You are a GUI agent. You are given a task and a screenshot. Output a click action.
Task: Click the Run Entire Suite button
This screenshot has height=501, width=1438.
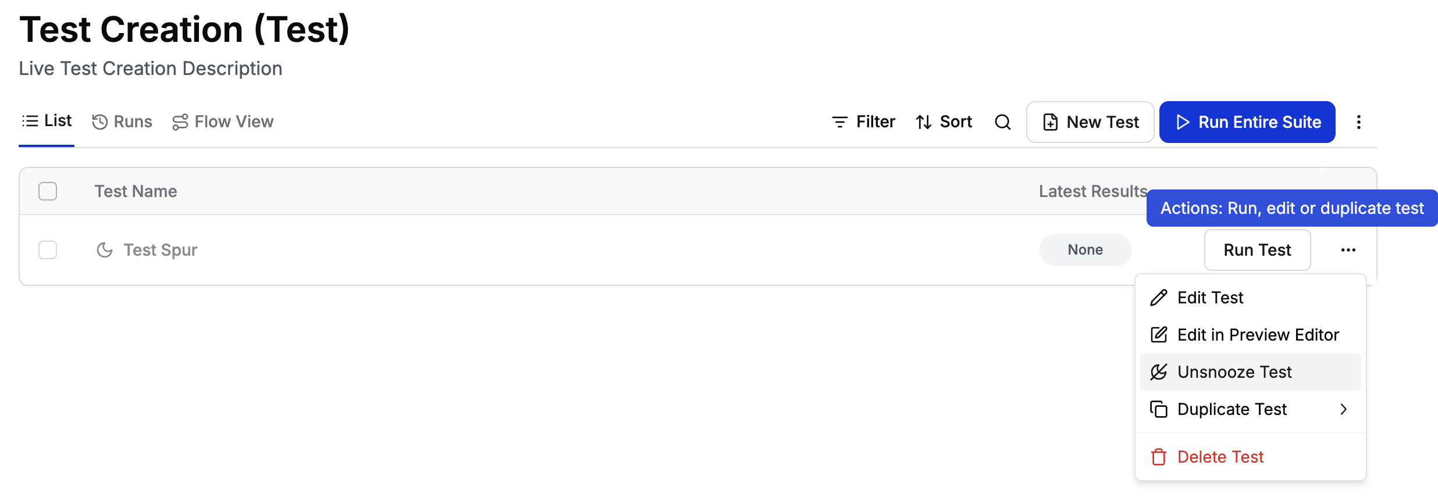pos(1247,122)
